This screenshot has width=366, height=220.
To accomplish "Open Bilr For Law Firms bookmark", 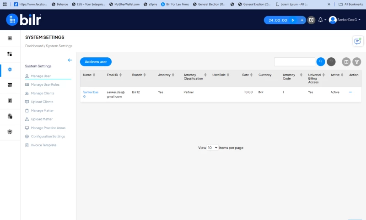I will pos(175,4).
